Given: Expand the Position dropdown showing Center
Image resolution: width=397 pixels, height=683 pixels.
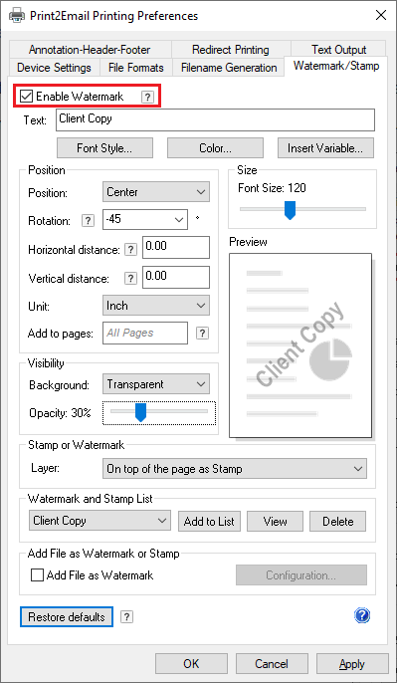Looking at the screenshot, I should pos(156,192).
